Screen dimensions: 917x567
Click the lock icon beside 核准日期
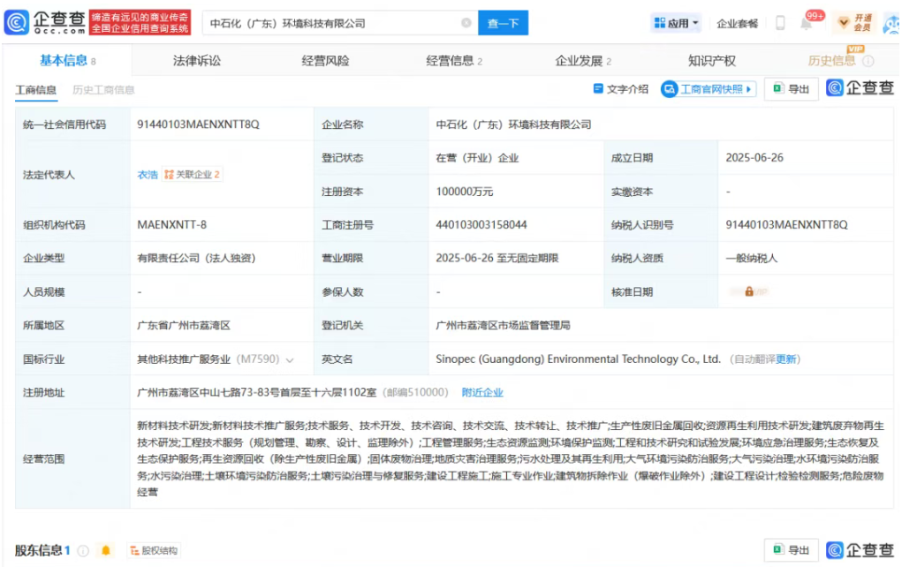click(x=749, y=291)
